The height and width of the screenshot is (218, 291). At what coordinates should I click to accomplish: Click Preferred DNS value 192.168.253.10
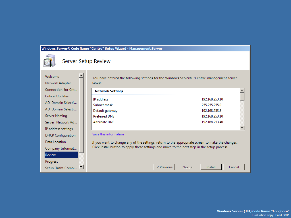[212, 116]
